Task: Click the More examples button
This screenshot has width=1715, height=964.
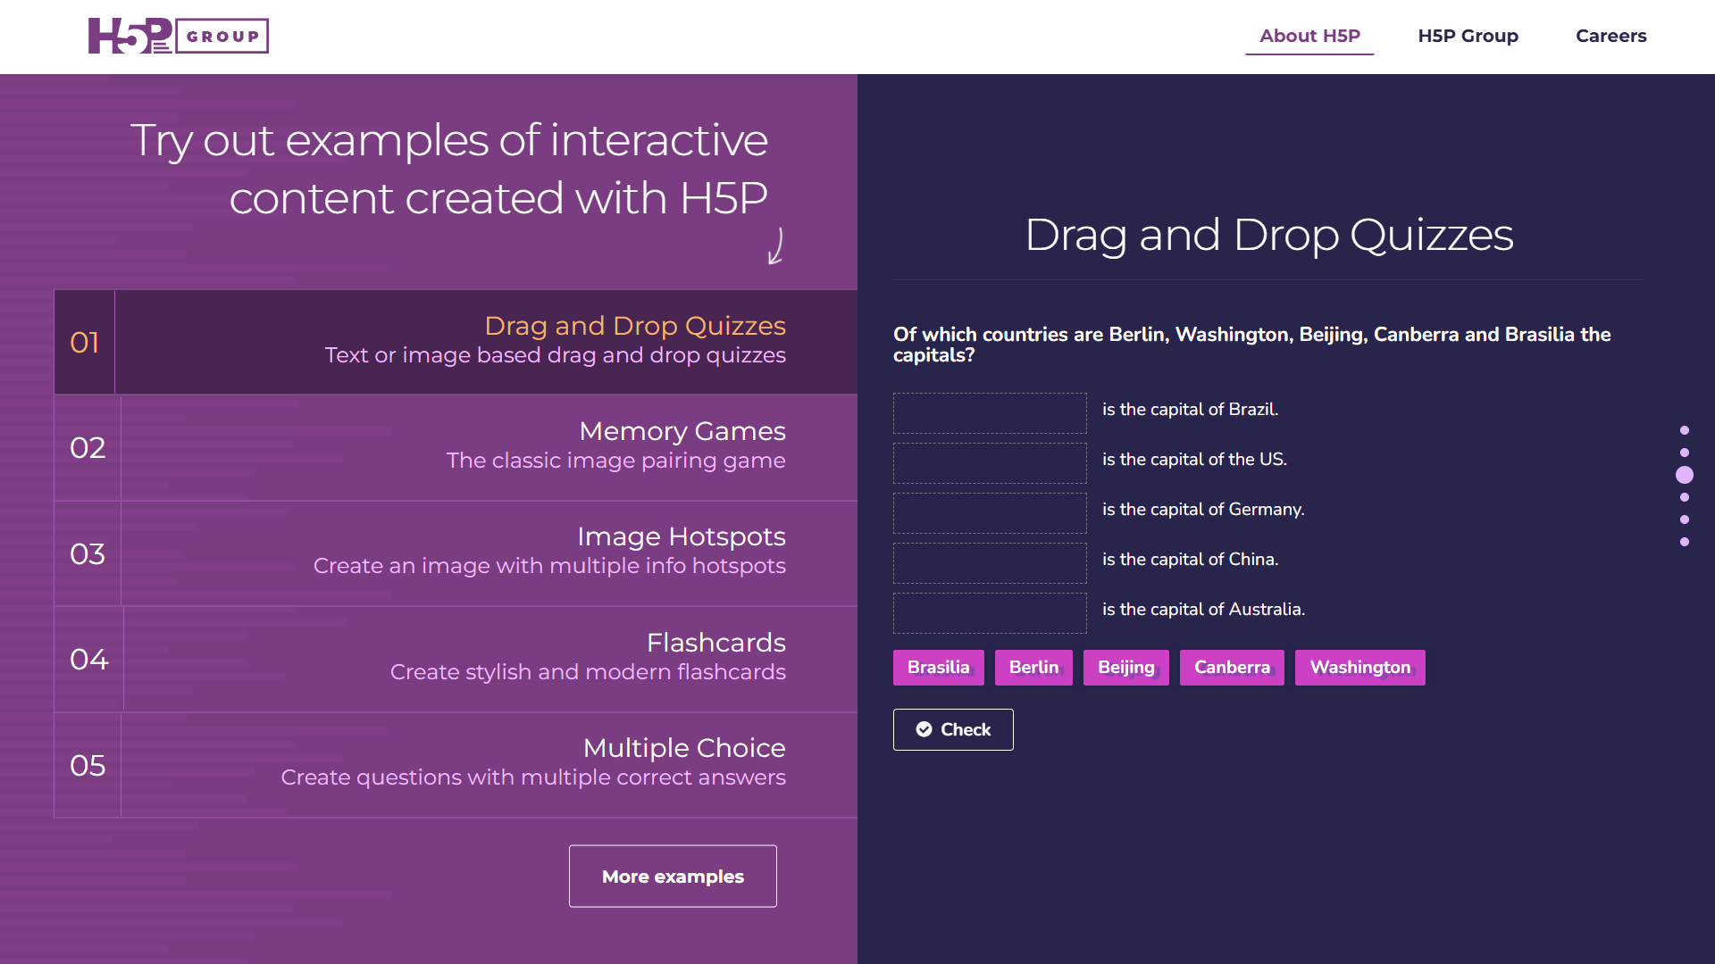Action: pos(673,876)
